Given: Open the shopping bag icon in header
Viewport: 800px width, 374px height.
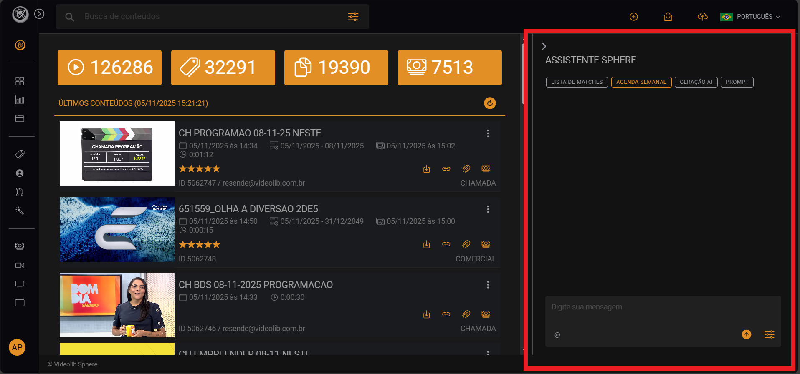Looking at the screenshot, I should pos(668,17).
